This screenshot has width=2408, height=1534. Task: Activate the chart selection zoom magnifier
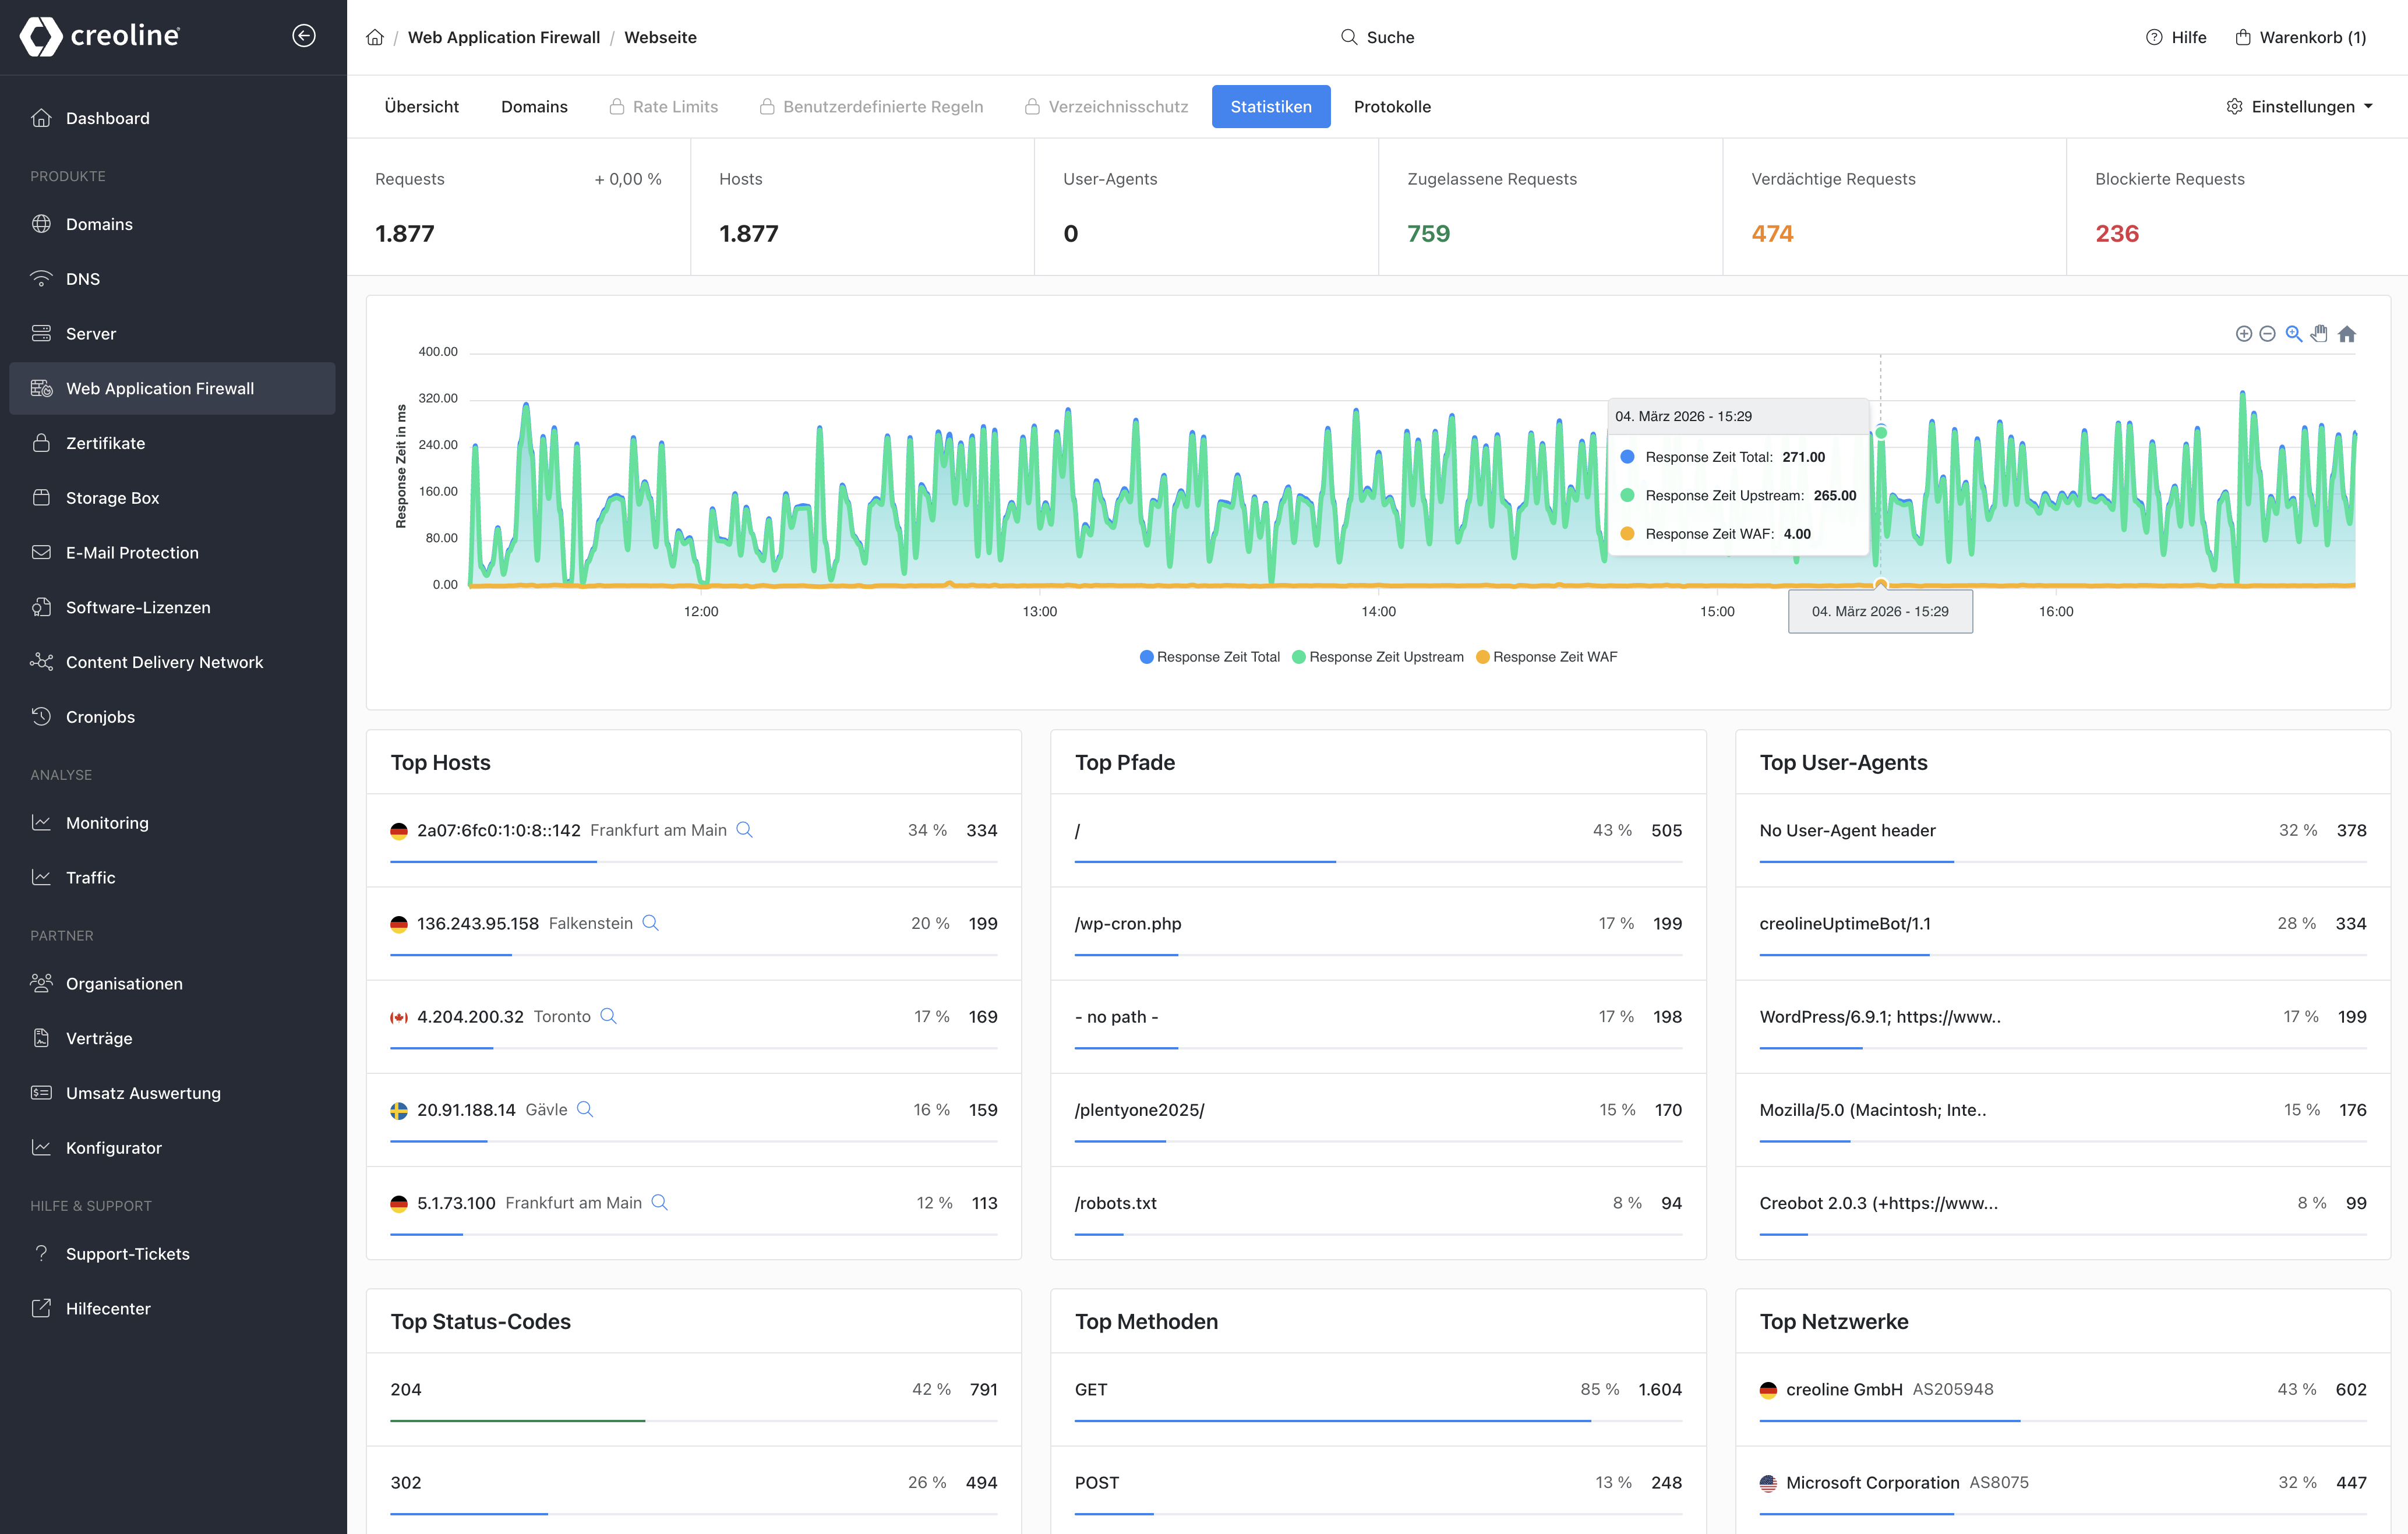(2294, 334)
